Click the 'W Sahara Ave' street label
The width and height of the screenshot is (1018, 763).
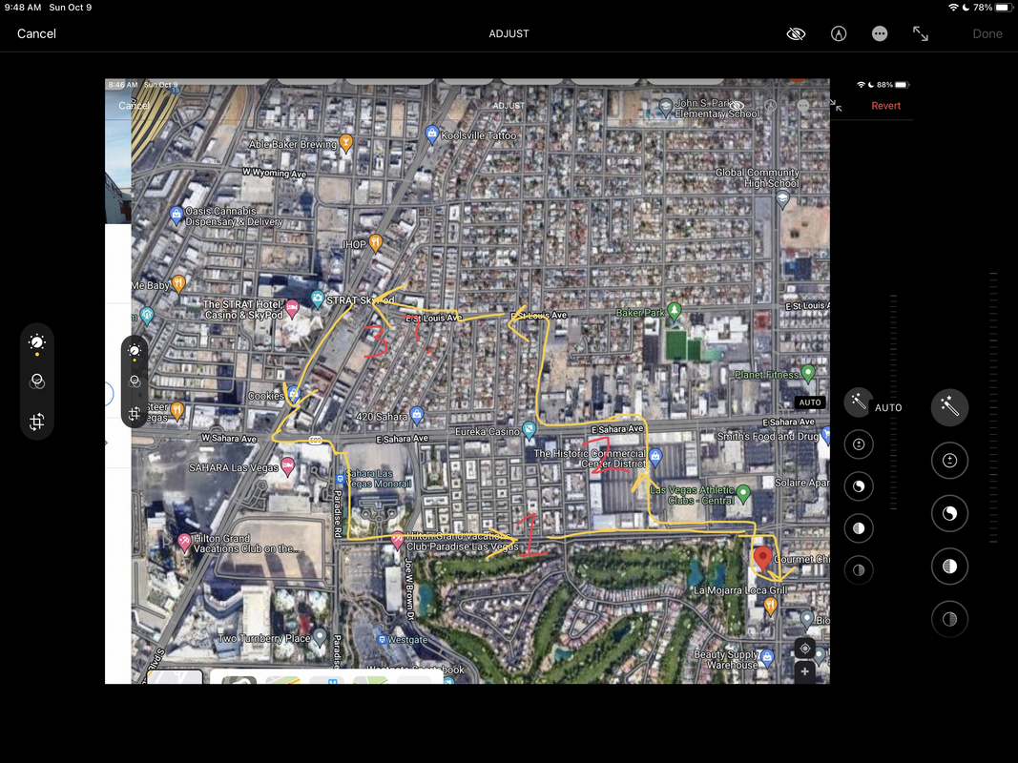click(x=229, y=438)
